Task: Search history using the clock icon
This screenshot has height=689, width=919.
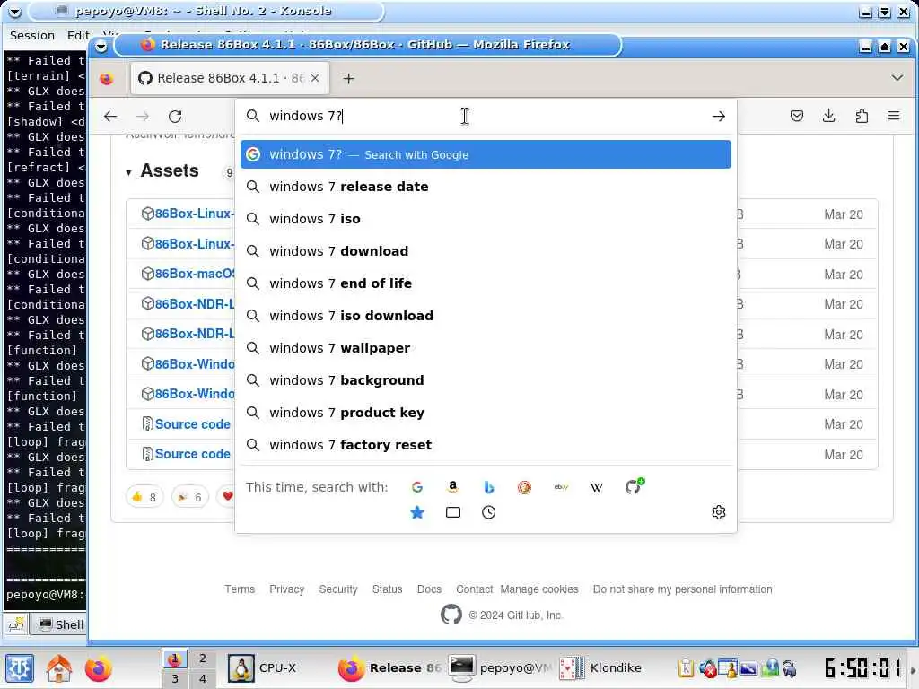Action: (489, 512)
